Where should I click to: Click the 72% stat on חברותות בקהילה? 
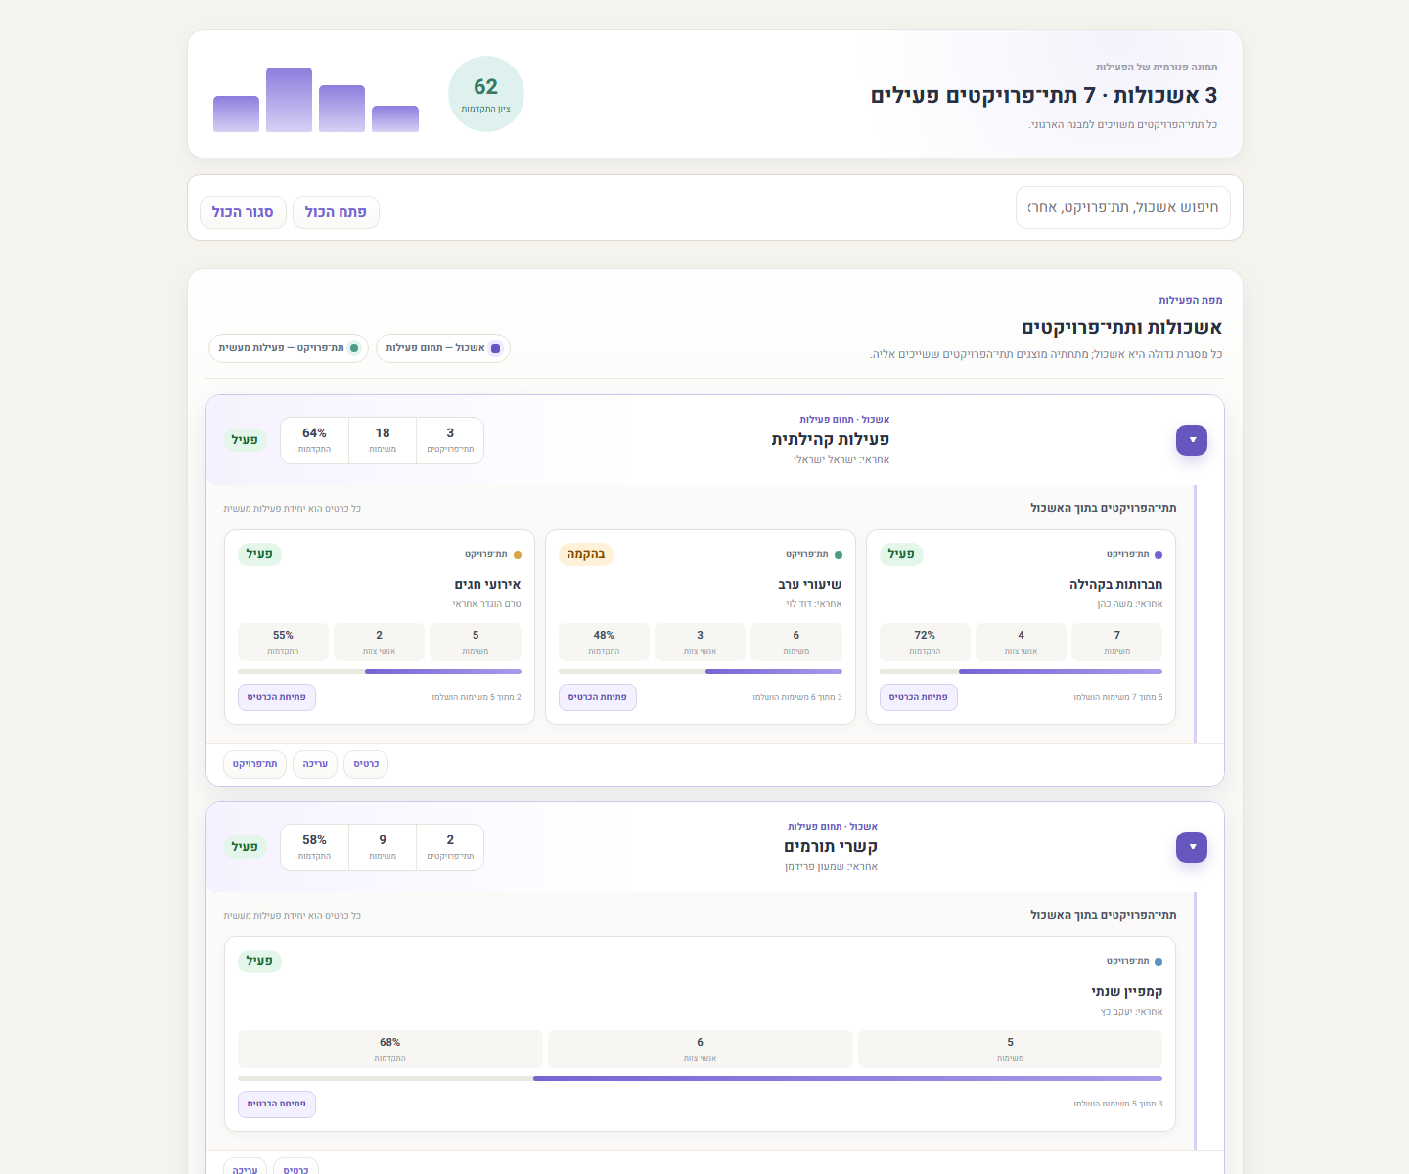[x=925, y=643]
